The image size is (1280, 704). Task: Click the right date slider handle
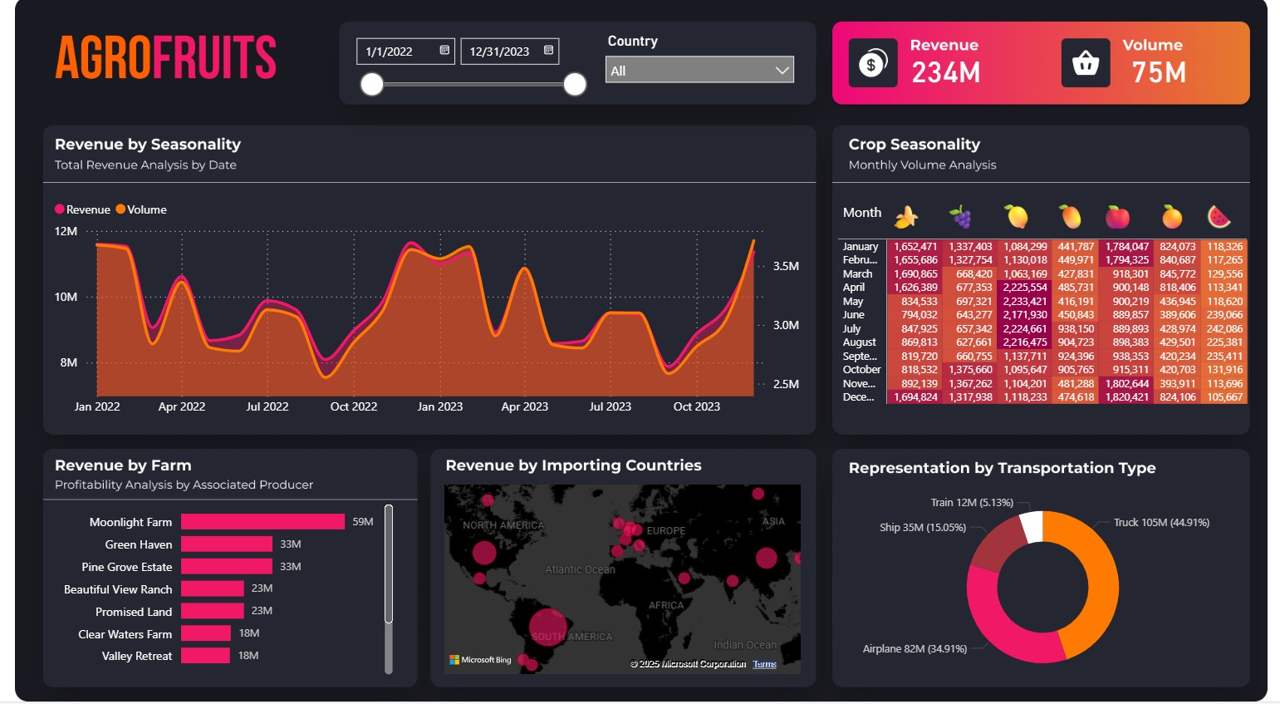click(x=575, y=84)
